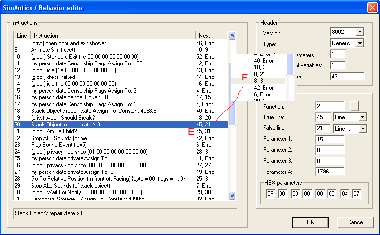
Task: Click the Line column header
Action: click(22, 35)
